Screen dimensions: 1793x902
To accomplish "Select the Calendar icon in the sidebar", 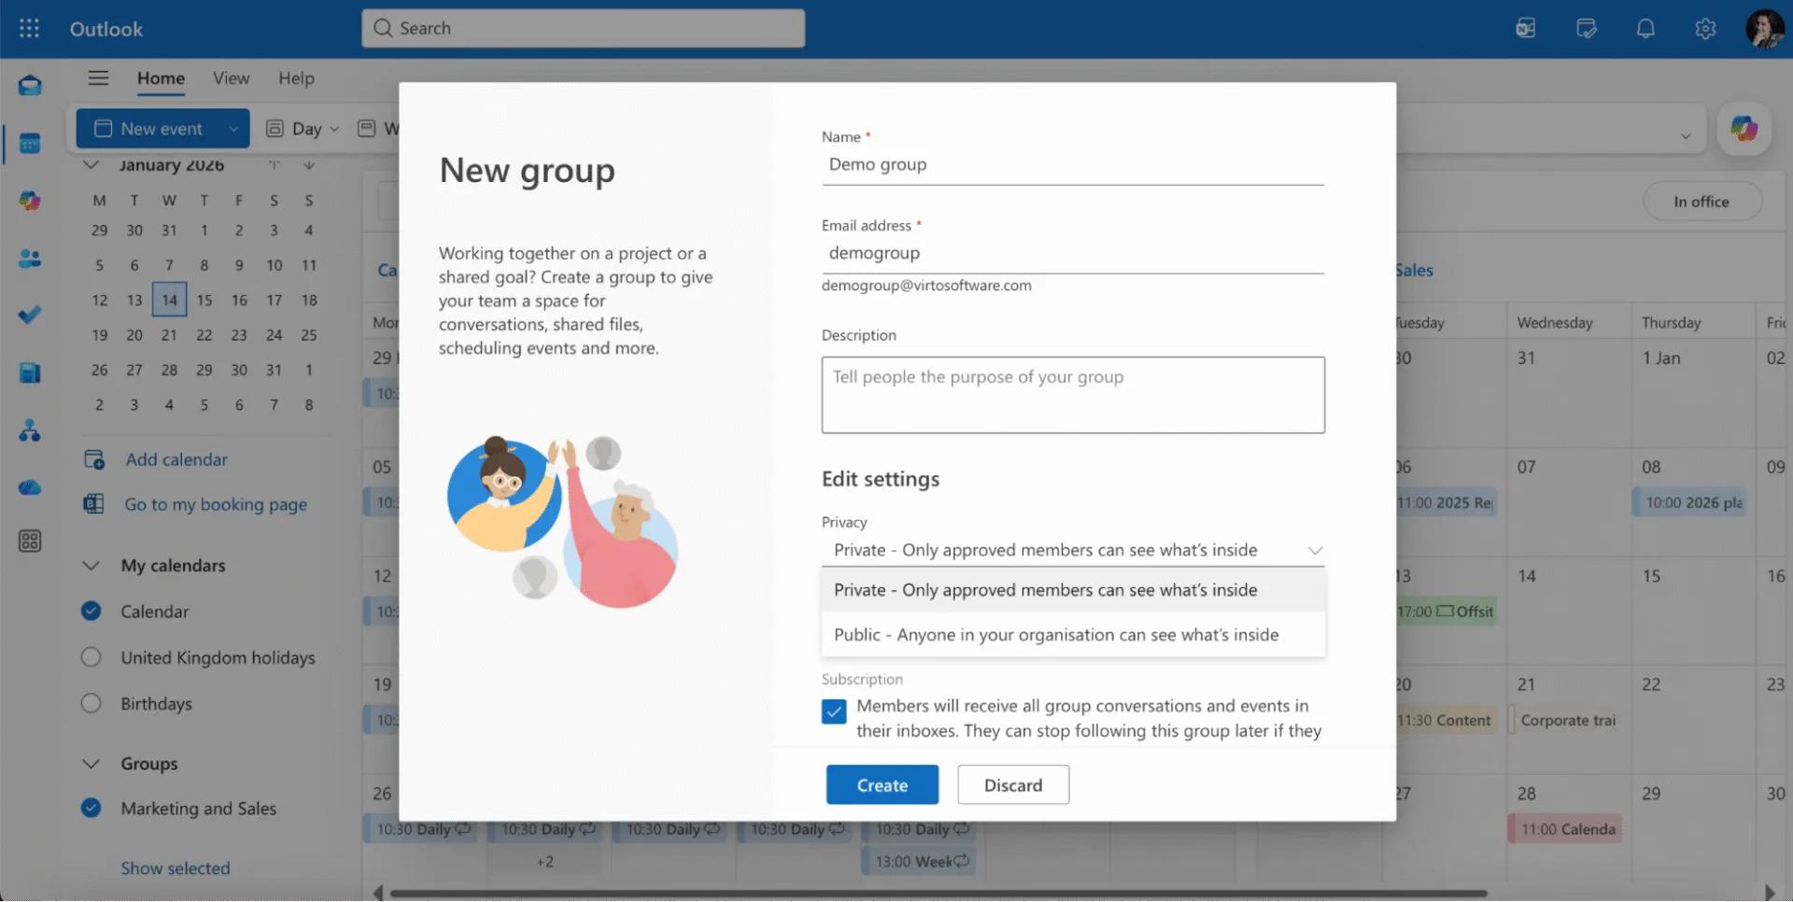I will (x=30, y=143).
